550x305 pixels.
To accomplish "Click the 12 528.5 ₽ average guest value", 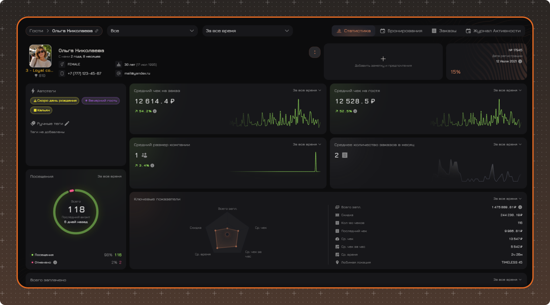I will pyautogui.click(x=355, y=101).
